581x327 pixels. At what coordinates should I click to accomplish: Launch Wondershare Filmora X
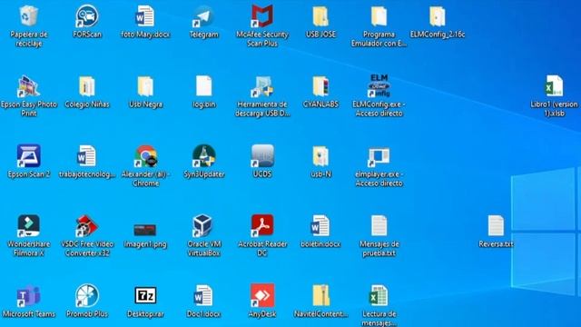pos(28,226)
